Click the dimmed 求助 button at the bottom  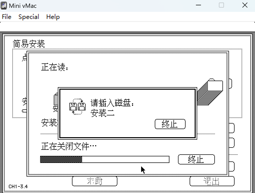coord(95,181)
